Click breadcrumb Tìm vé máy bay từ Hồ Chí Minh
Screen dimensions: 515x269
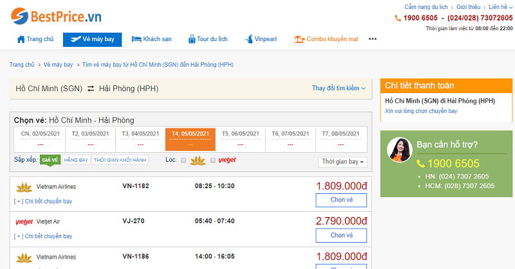coord(158,65)
